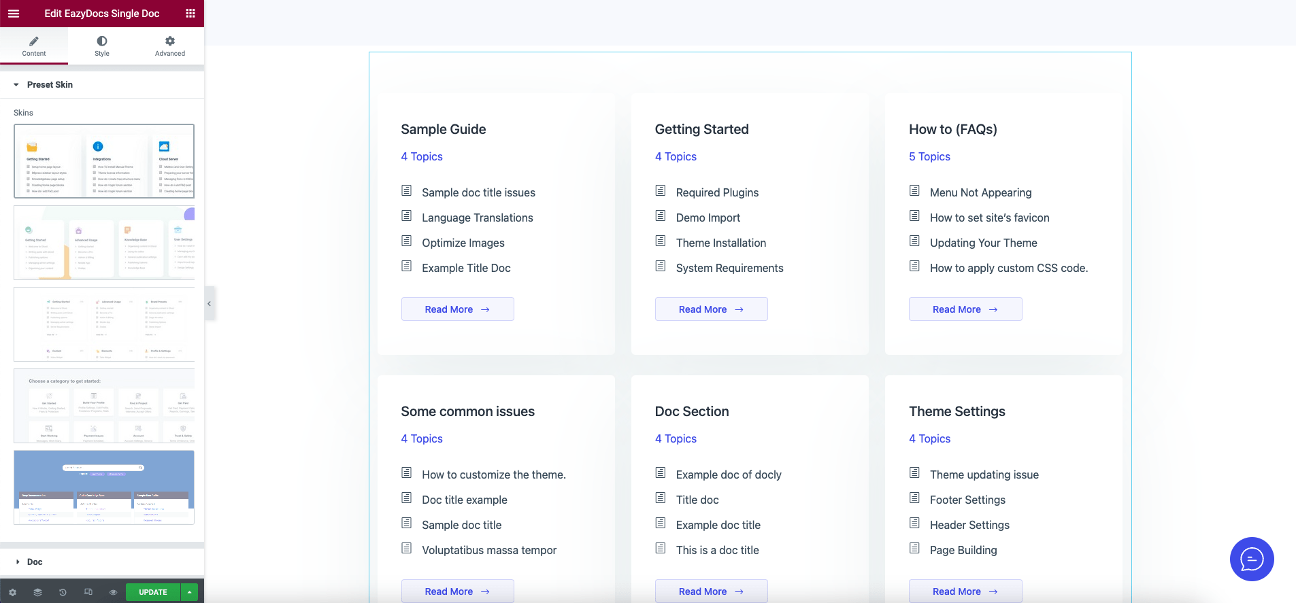Viewport: 1296px width, 603px height.
Task: Click document icon beside 'Required Plugins'
Action: pyautogui.click(x=660, y=190)
